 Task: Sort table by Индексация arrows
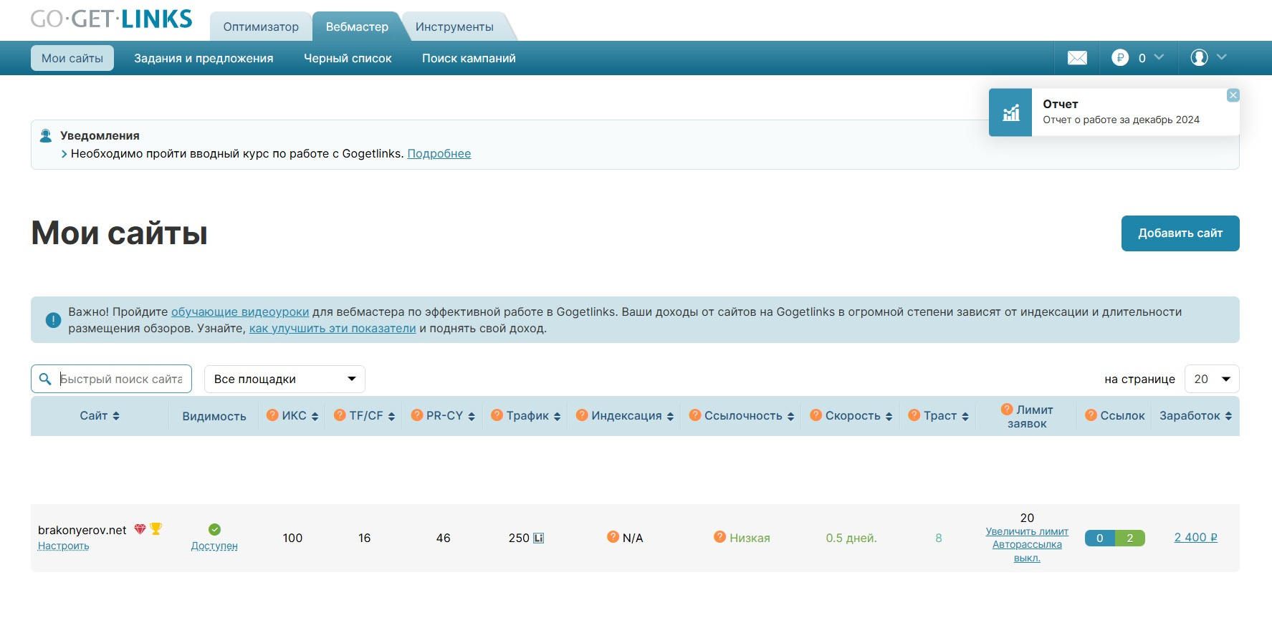[x=670, y=417]
